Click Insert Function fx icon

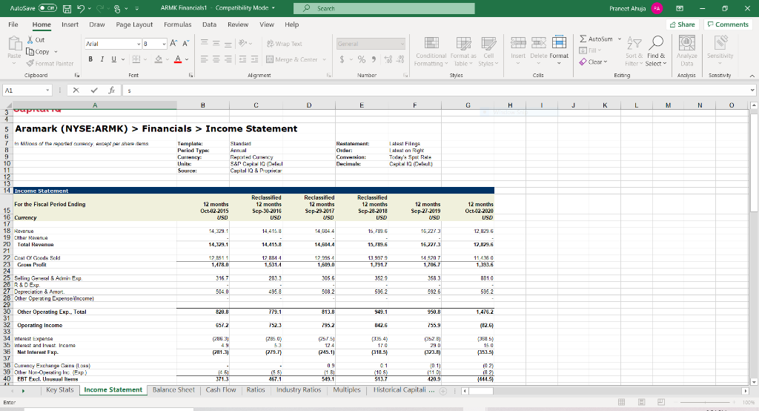111,91
